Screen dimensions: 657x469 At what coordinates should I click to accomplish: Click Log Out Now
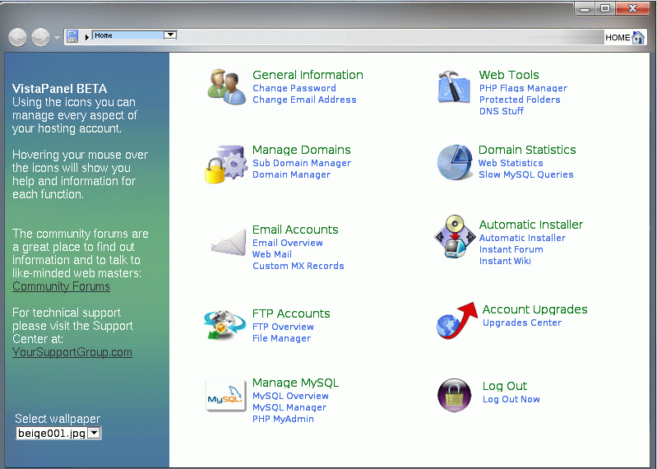511,399
